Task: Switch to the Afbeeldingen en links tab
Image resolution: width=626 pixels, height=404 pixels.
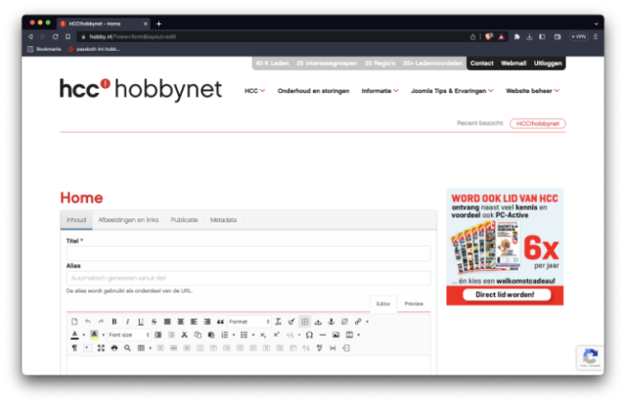Action: (x=129, y=220)
